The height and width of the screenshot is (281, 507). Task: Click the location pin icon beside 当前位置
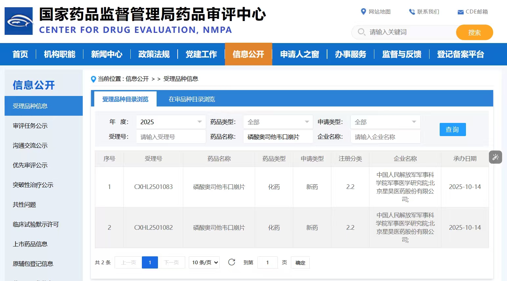click(x=93, y=79)
